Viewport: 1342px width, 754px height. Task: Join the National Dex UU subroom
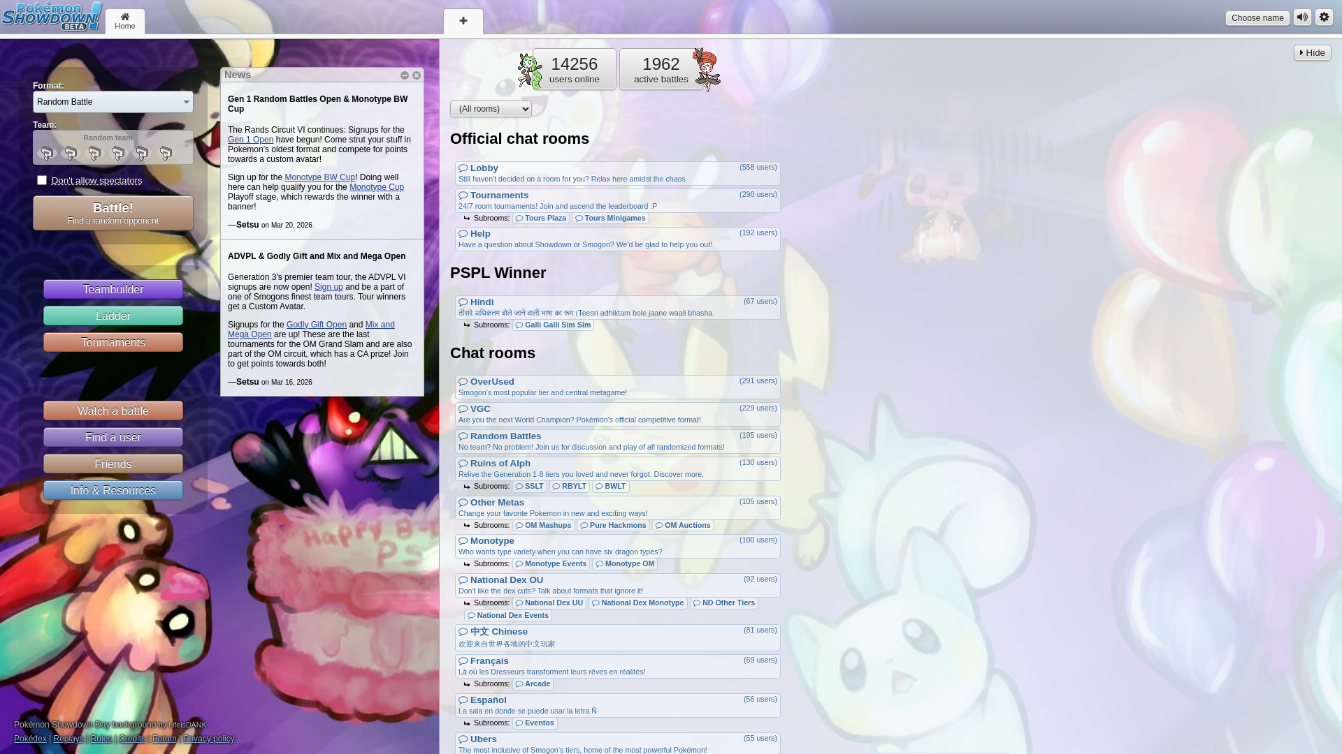tap(549, 603)
